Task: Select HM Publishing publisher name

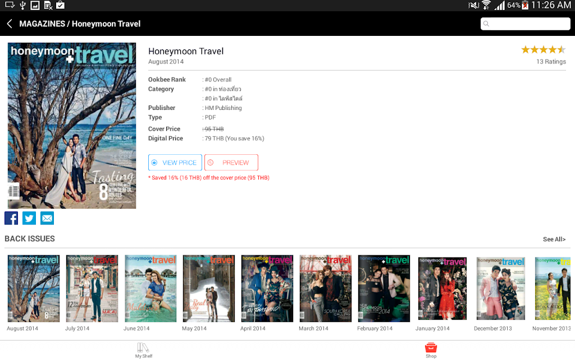Action: click(223, 108)
